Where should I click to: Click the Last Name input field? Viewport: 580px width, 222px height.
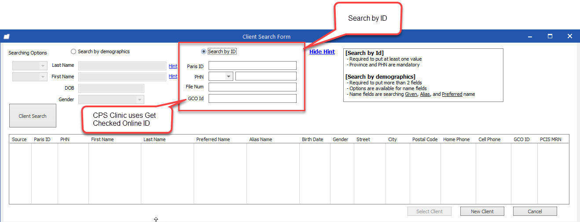tap(122, 66)
